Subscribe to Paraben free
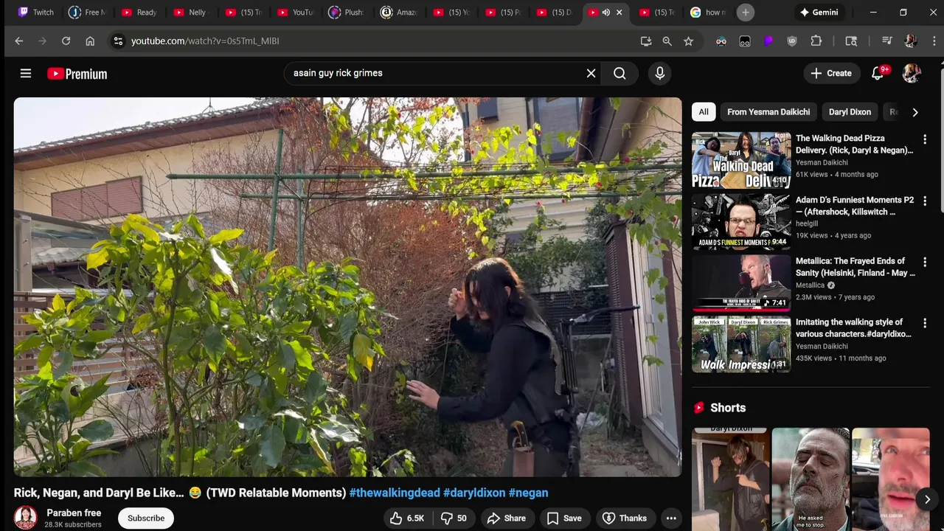944x531 pixels. pyautogui.click(x=146, y=518)
